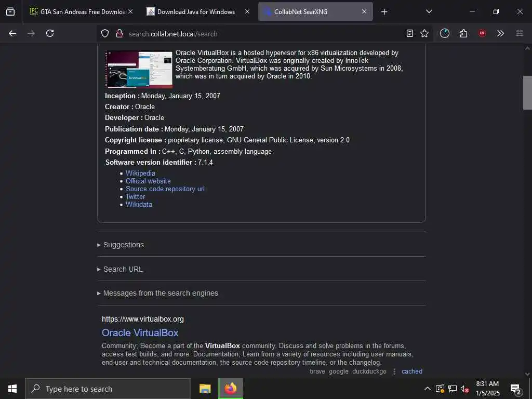This screenshot has height=399, width=532.
Task: Close the Download Java for Windows tab
Action: click(x=247, y=11)
